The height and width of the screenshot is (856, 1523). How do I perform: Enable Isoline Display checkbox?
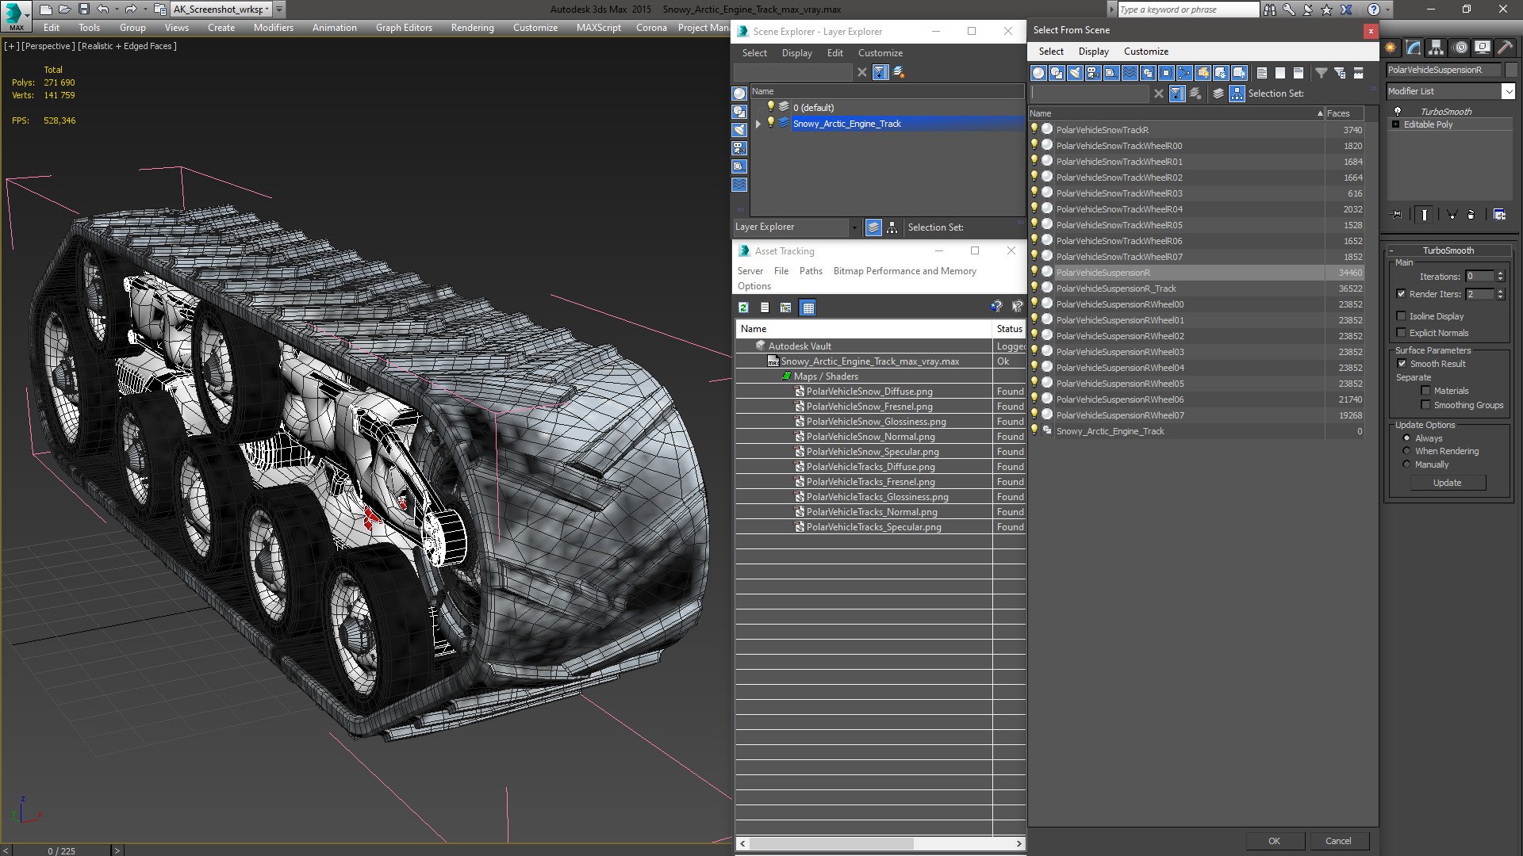pyautogui.click(x=1401, y=316)
